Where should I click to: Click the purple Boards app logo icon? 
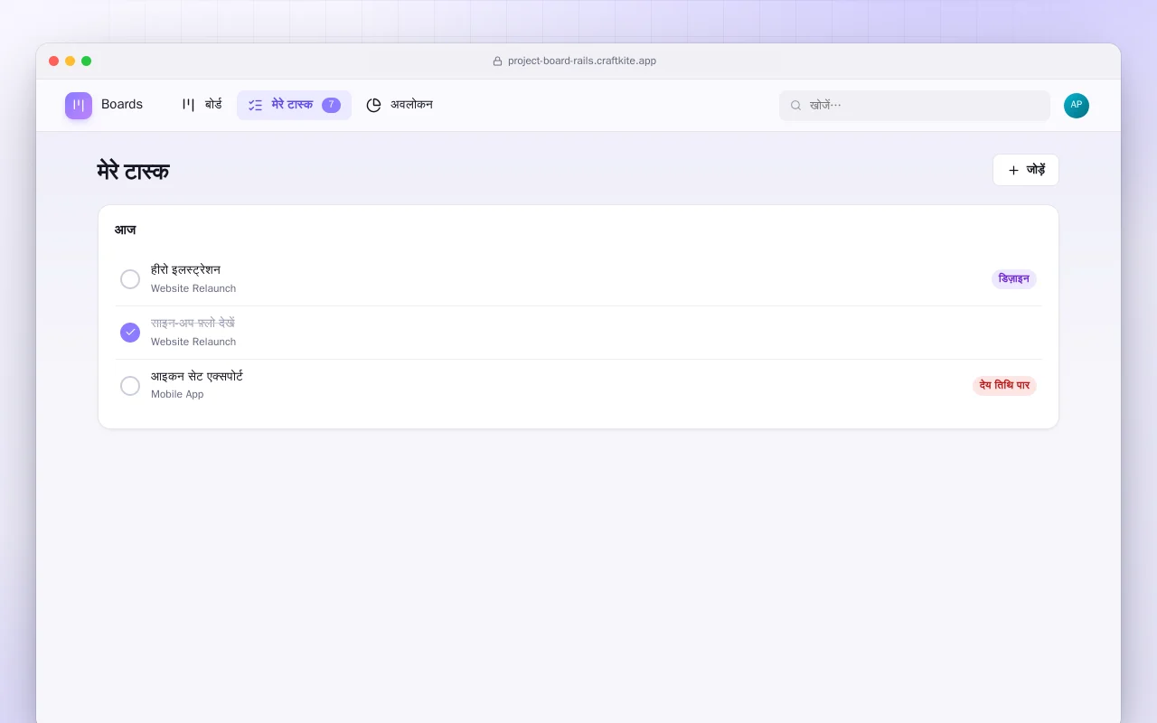point(79,105)
